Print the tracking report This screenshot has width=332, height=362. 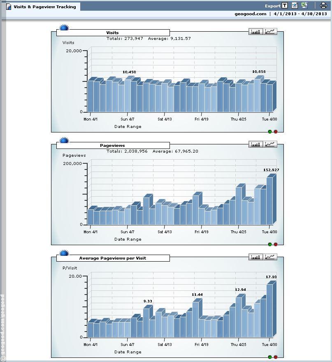pyautogui.click(x=323, y=6)
